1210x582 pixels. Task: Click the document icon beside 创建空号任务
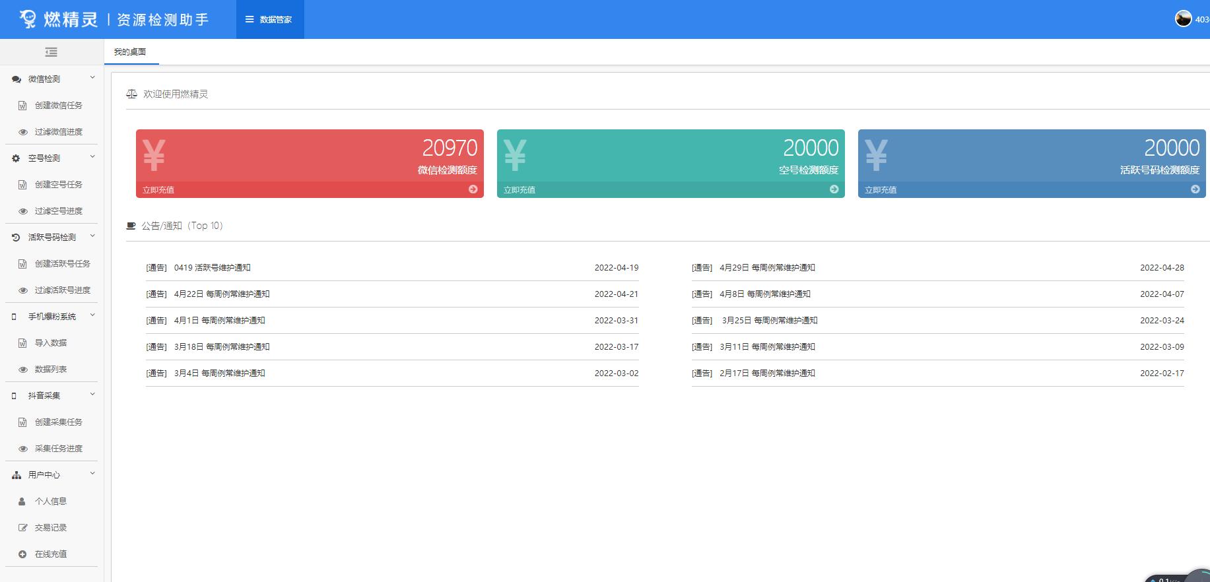[22, 185]
